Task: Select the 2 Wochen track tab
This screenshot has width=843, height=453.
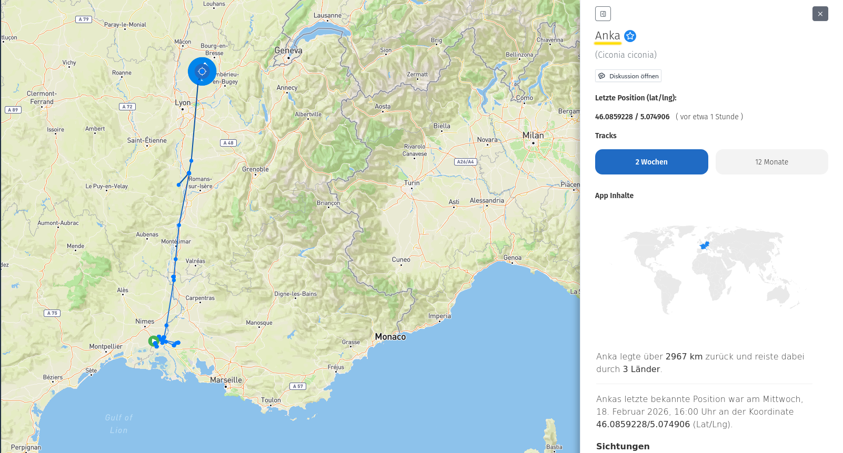Action: [x=651, y=162]
